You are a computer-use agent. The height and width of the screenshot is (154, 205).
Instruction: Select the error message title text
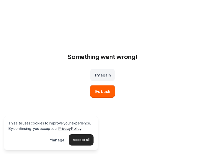pyautogui.click(x=102, y=57)
